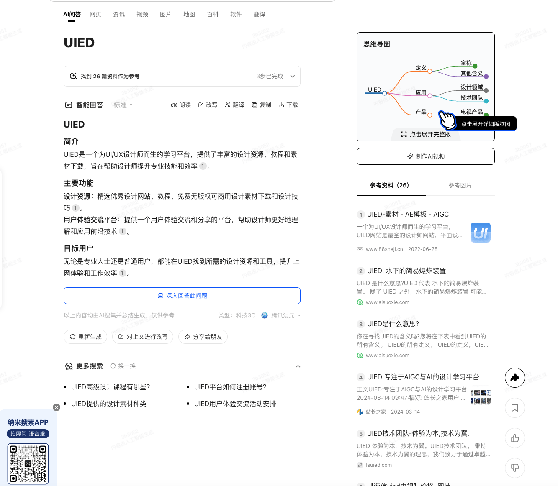Click 朗读 to read the answer aloud
Viewport: 558px width, 486px height.
(181, 105)
